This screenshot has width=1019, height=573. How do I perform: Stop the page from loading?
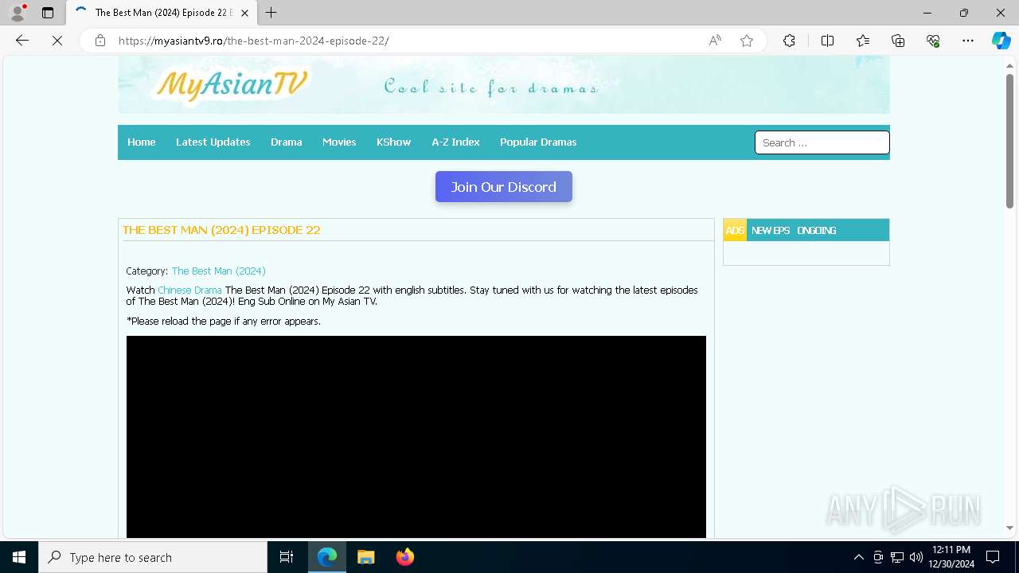click(57, 41)
